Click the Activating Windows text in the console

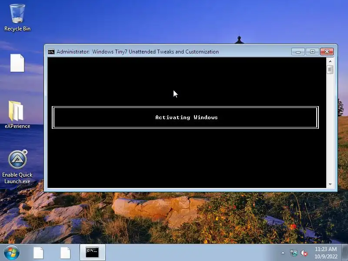pos(187,117)
